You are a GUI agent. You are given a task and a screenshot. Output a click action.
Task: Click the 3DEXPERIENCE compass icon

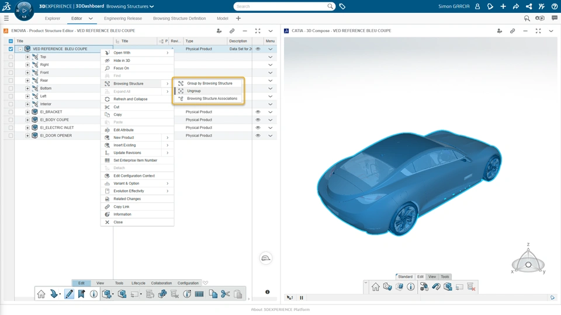coord(24,10)
